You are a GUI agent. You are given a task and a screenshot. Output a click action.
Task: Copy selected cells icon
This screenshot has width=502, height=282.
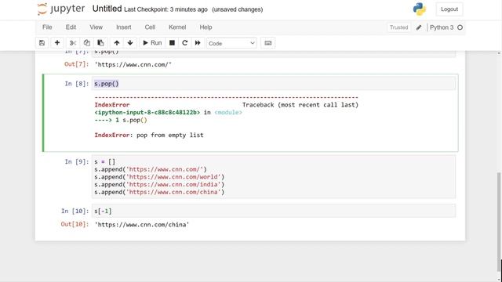[87, 43]
